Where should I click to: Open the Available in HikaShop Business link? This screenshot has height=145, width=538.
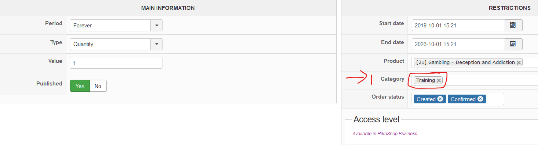click(x=385, y=134)
